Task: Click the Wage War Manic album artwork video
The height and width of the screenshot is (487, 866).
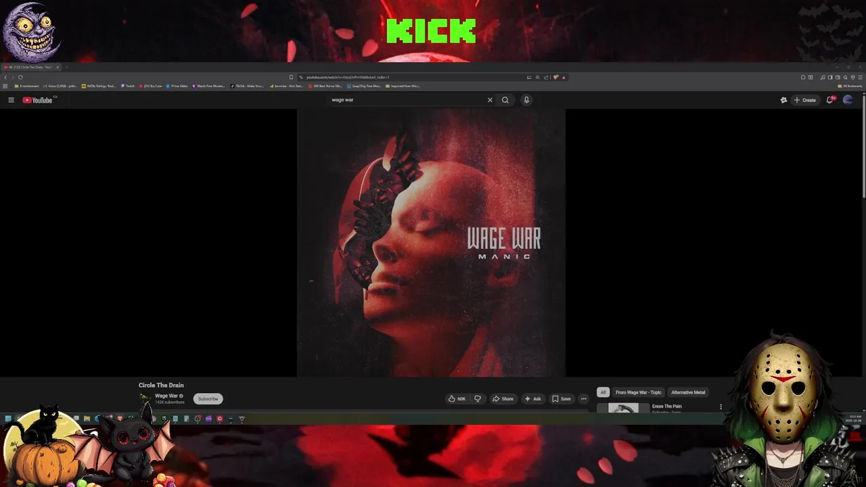Action: click(x=431, y=243)
